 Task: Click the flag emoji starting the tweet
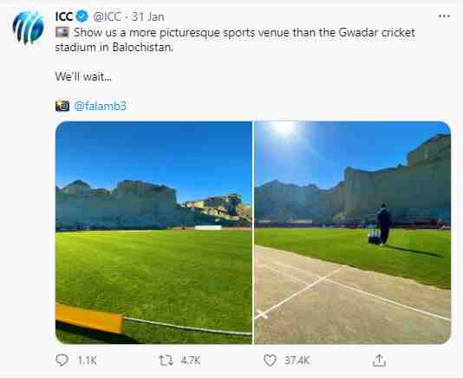(62, 32)
